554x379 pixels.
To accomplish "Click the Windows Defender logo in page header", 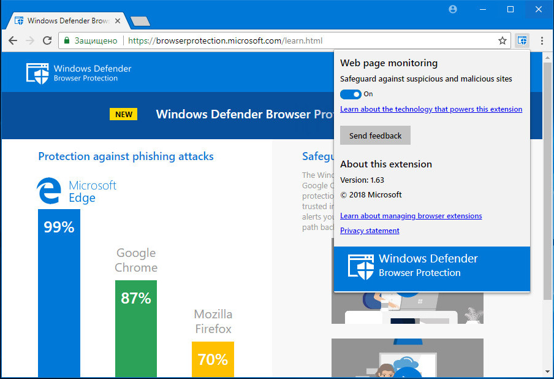I will (78, 73).
